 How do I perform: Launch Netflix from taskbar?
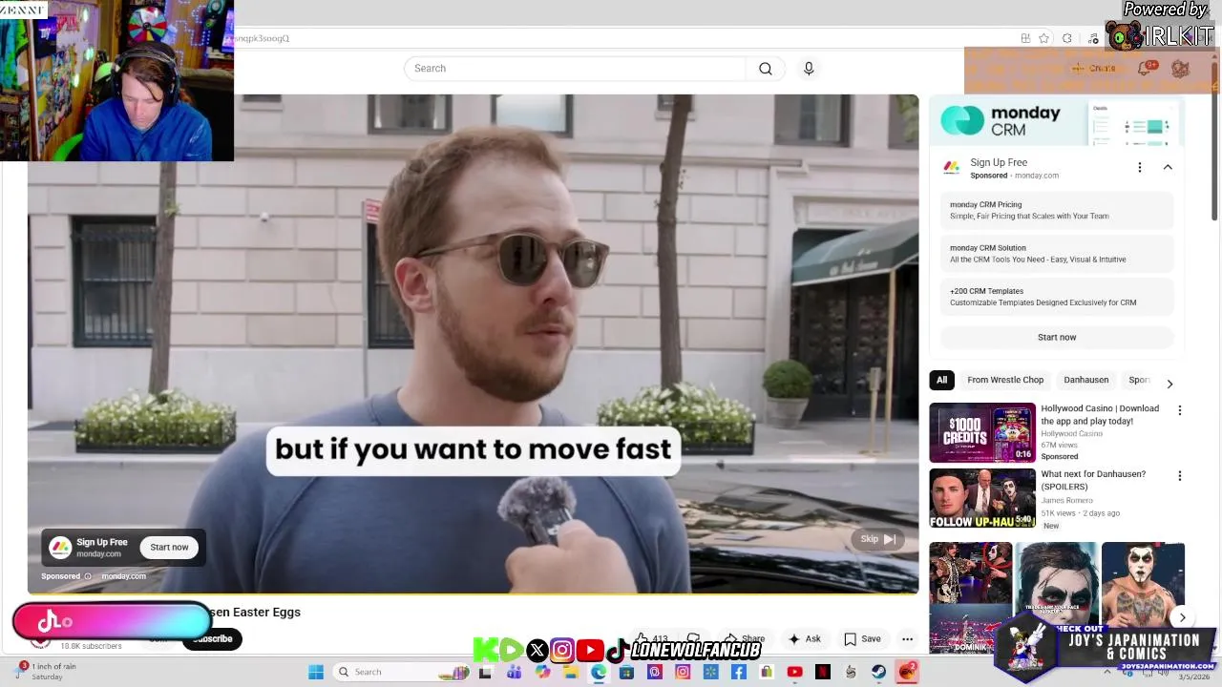823,672
